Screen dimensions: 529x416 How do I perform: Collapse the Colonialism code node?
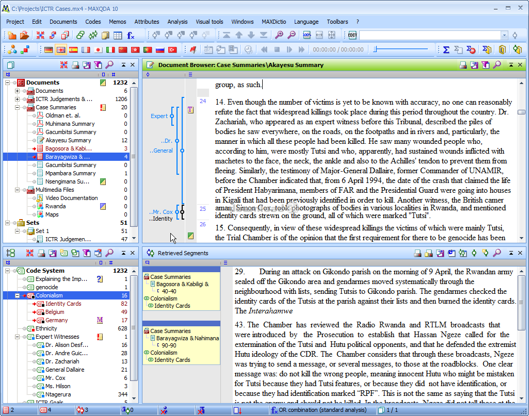17,295
